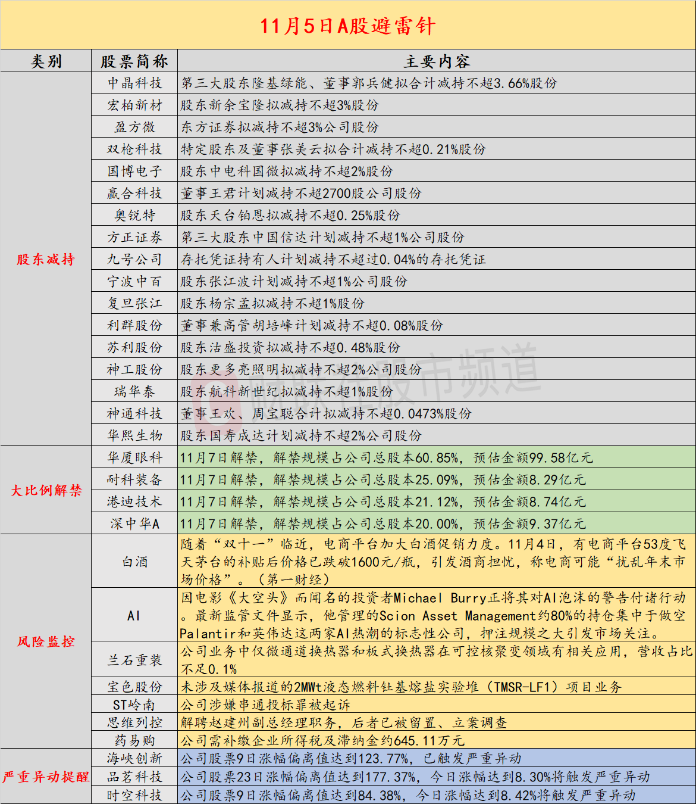
Task: Click text about 补缴企业所得税 645.11万元
Action: click(x=322, y=740)
